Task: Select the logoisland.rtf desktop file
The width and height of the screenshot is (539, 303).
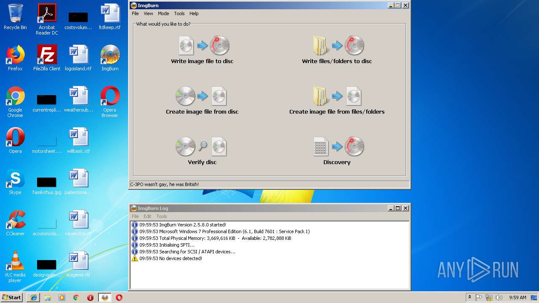Action: [x=78, y=58]
